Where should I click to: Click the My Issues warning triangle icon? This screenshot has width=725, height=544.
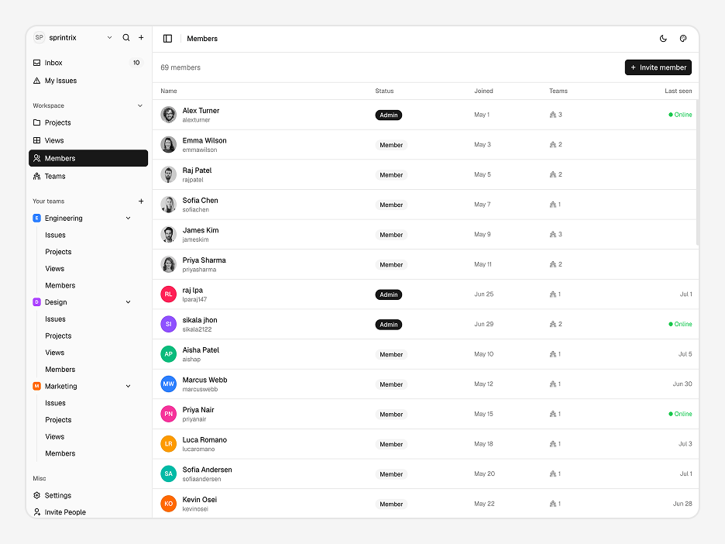click(37, 81)
